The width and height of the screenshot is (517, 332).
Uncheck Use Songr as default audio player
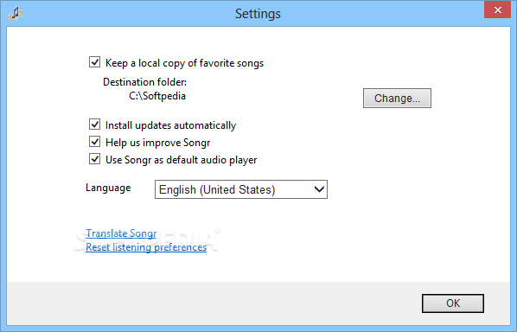coord(94,159)
